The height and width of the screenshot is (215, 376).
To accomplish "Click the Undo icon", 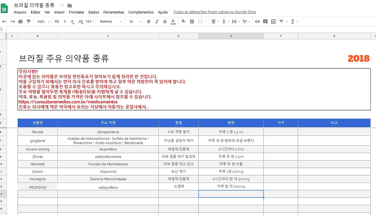I will (x=4, y=21).
